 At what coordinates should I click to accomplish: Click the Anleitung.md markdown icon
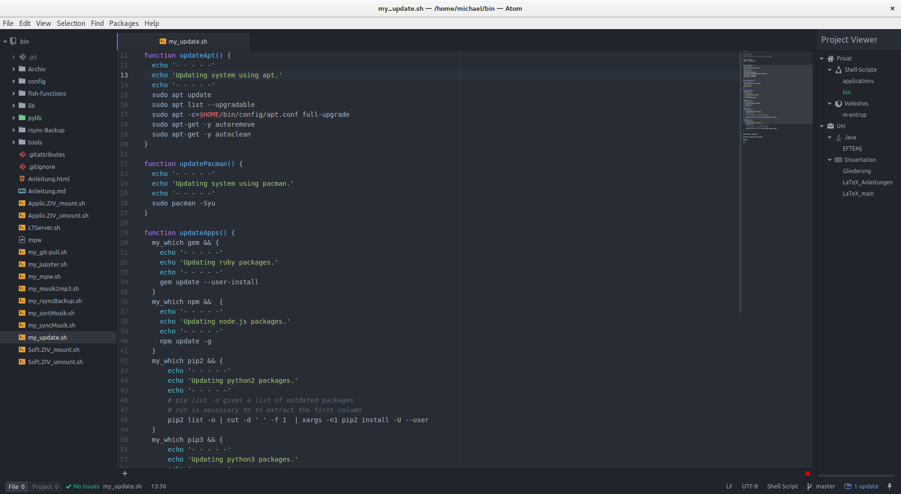tap(22, 191)
